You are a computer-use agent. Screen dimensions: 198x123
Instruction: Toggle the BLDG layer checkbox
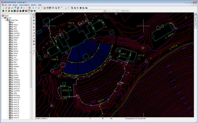[x=10, y=55]
